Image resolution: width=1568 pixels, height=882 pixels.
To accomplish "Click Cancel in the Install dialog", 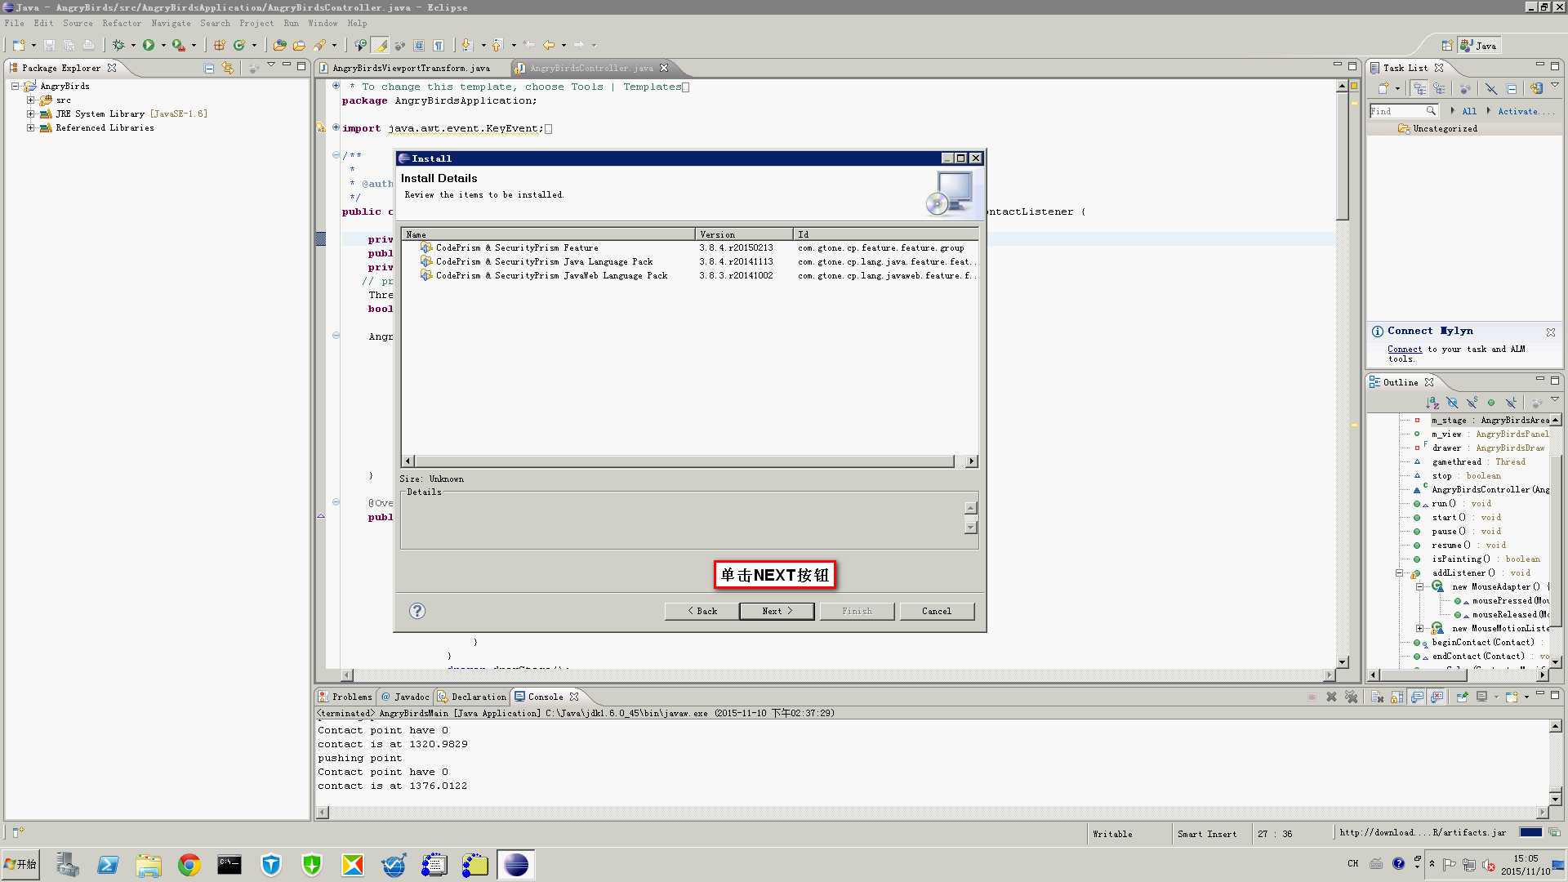I will click(x=937, y=611).
